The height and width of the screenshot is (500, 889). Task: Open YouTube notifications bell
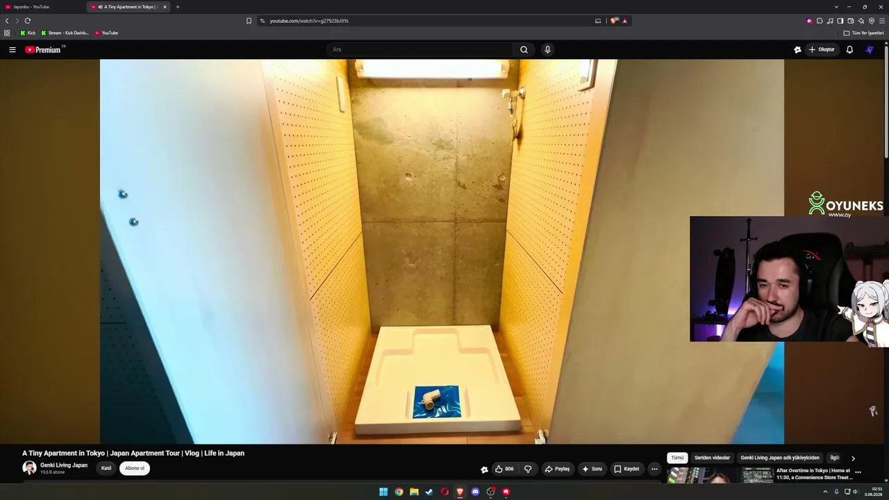(849, 49)
